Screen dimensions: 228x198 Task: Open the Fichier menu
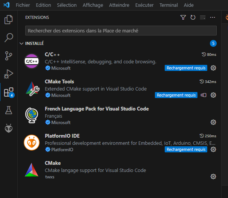click(x=23, y=5)
